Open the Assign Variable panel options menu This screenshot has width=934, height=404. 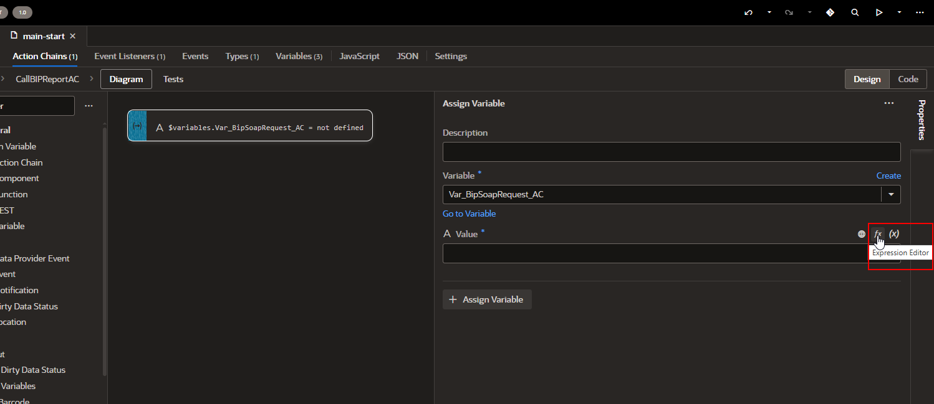pyautogui.click(x=889, y=103)
